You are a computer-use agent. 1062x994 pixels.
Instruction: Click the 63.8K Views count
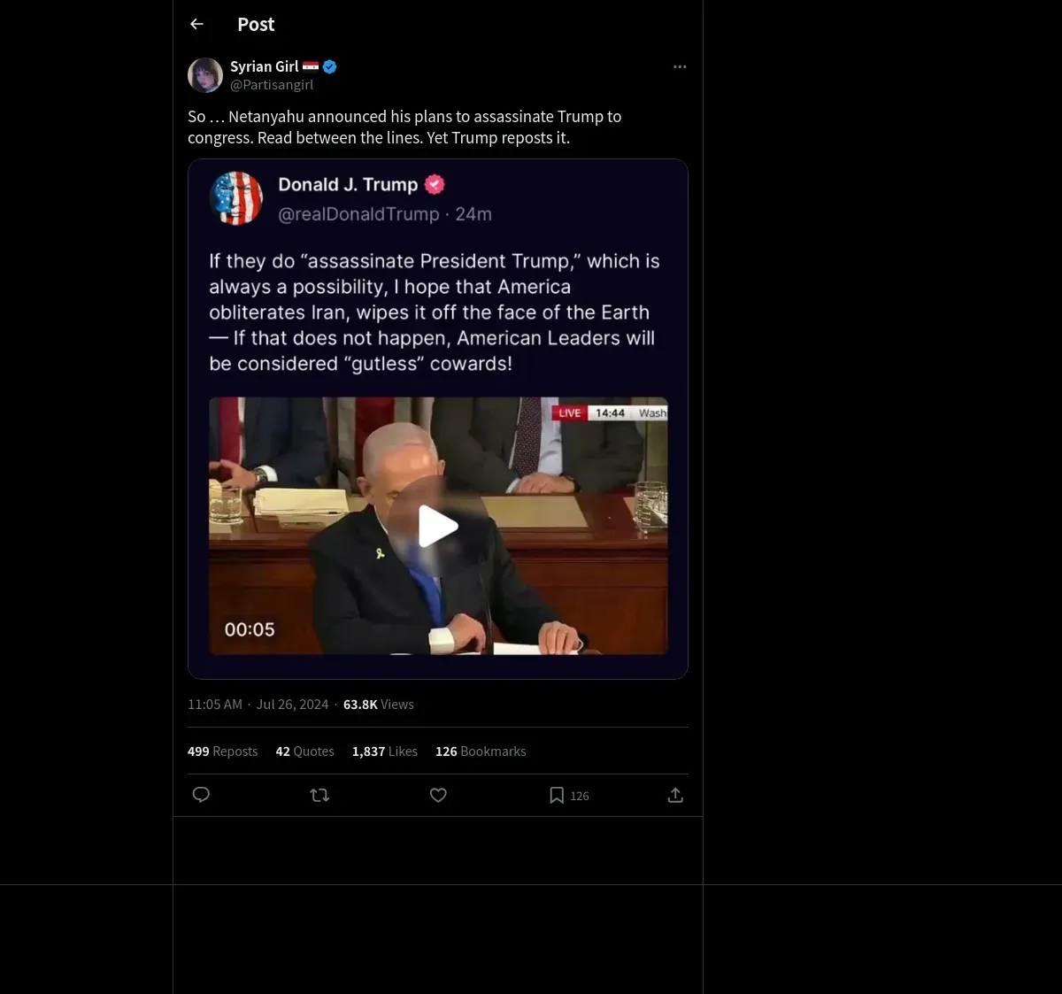point(378,705)
